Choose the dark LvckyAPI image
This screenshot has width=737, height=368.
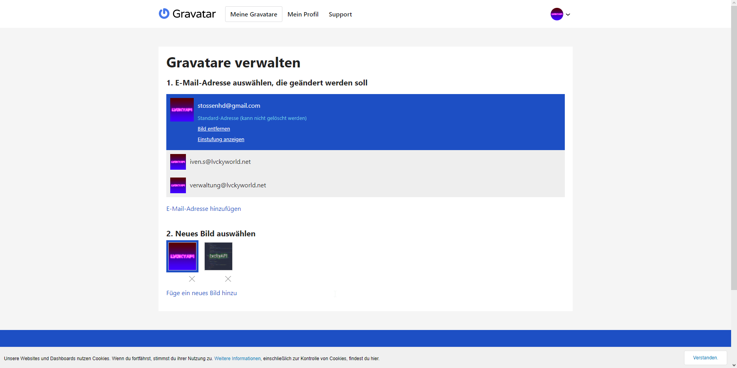click(x=218, y=256)
